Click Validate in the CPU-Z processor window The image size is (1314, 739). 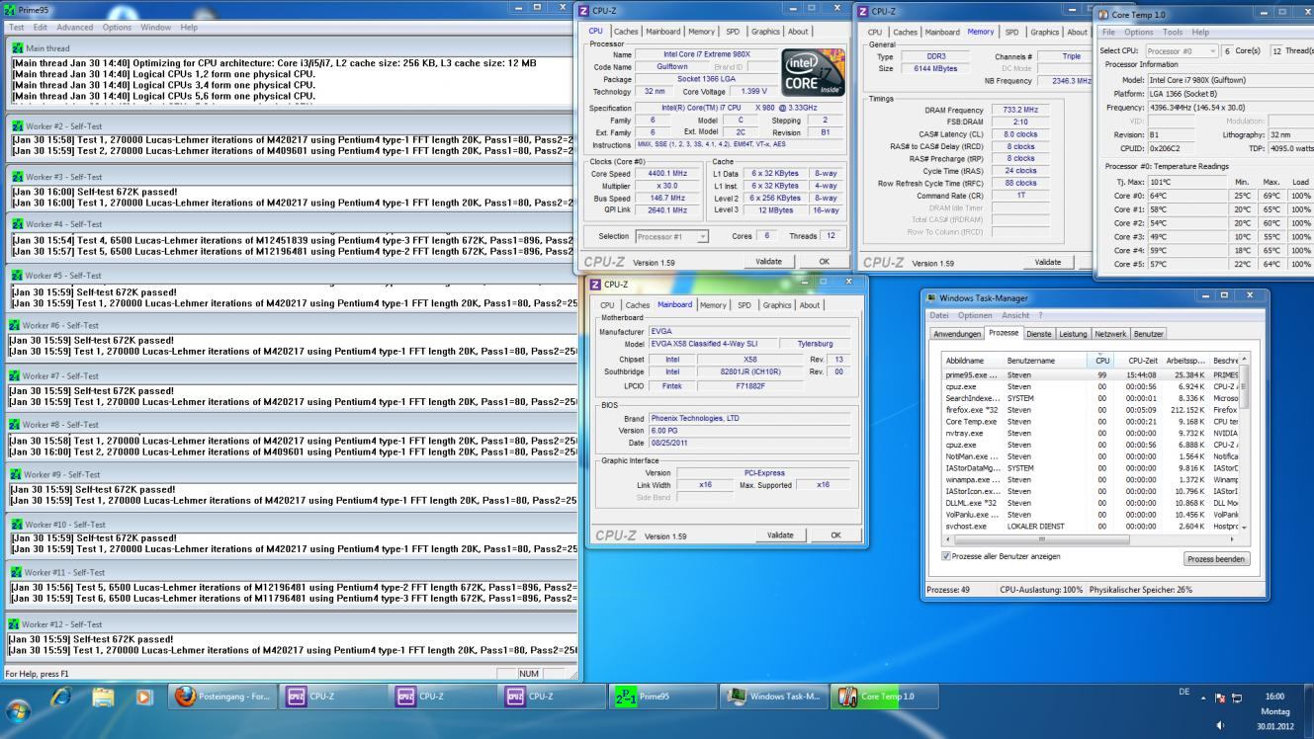[768, 262]
